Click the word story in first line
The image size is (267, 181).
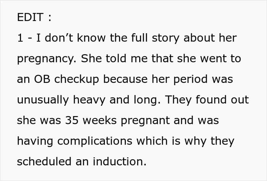(166, 39)
